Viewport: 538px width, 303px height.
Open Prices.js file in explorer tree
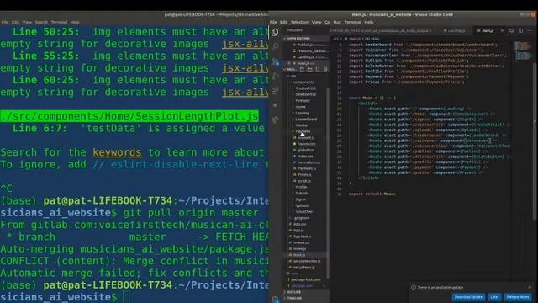coord(304,174)
